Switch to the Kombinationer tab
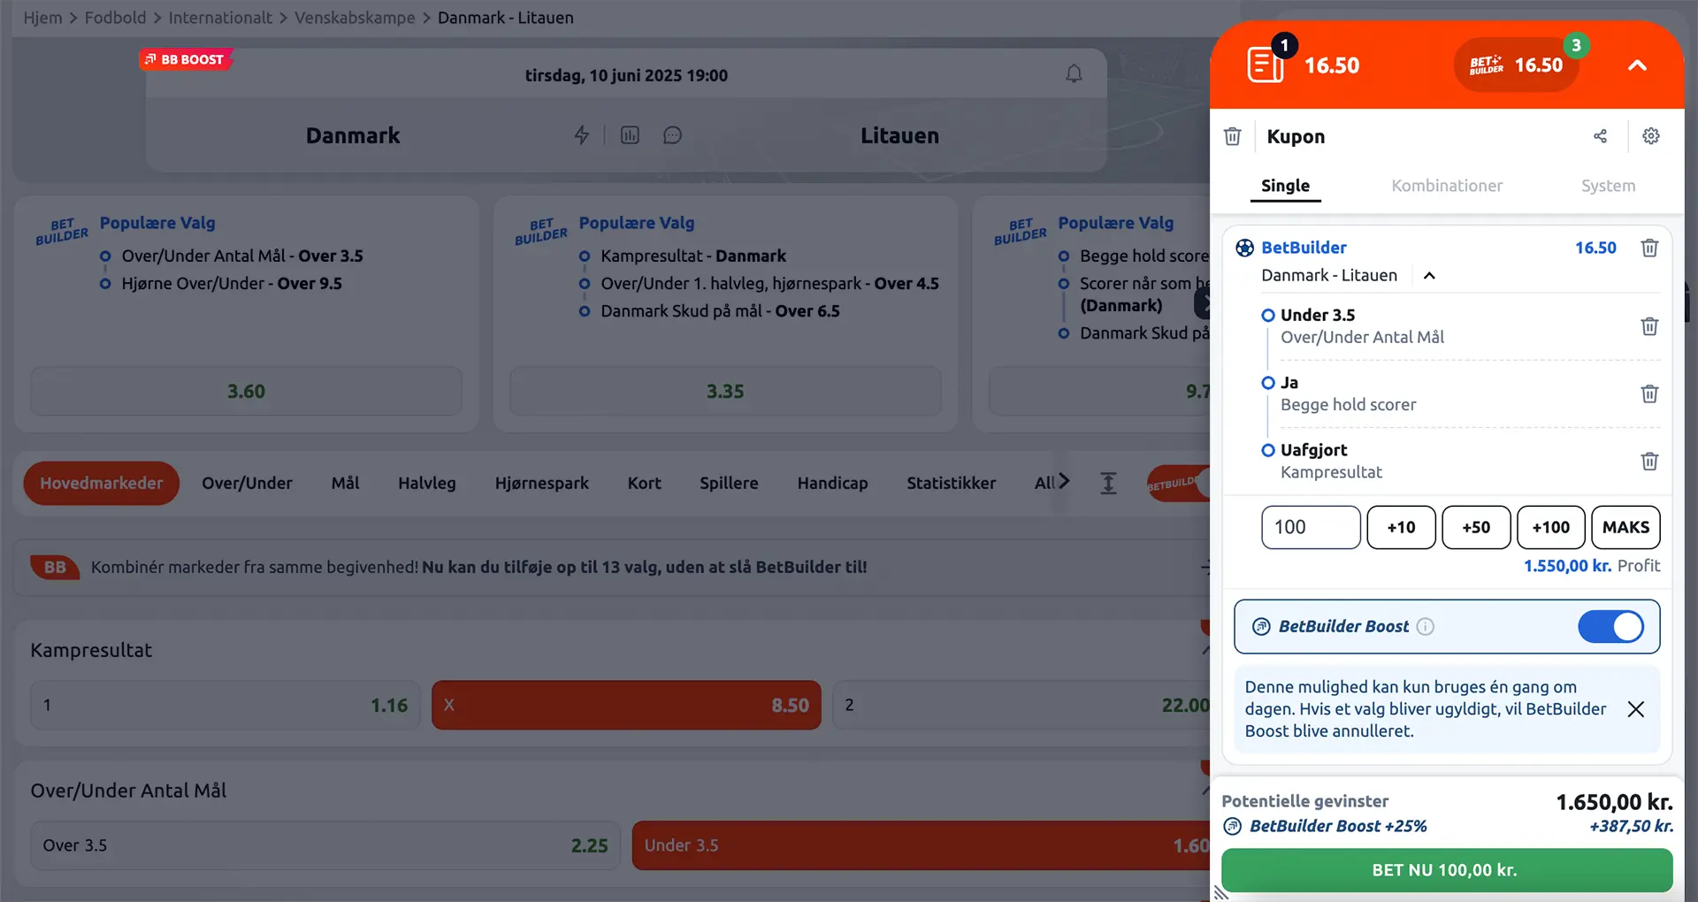 (x=1446, y=186)
